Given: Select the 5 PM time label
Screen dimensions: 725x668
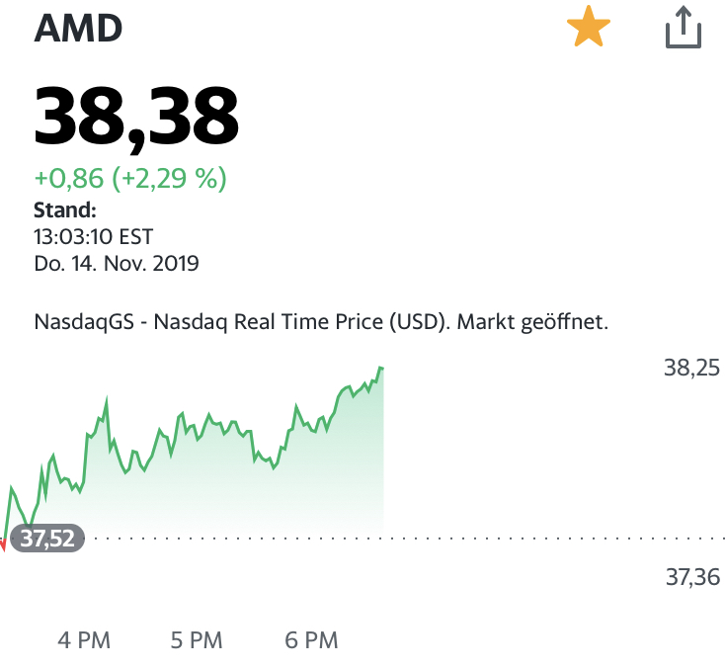Looking at the screenshot, I should pyautogui.click(x=197, y=640).
